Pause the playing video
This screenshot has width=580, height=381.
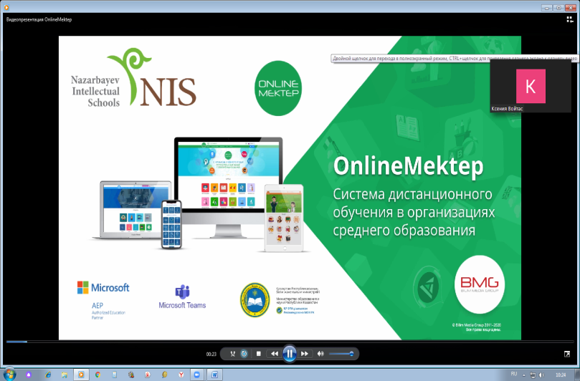[x=290, y=354]
